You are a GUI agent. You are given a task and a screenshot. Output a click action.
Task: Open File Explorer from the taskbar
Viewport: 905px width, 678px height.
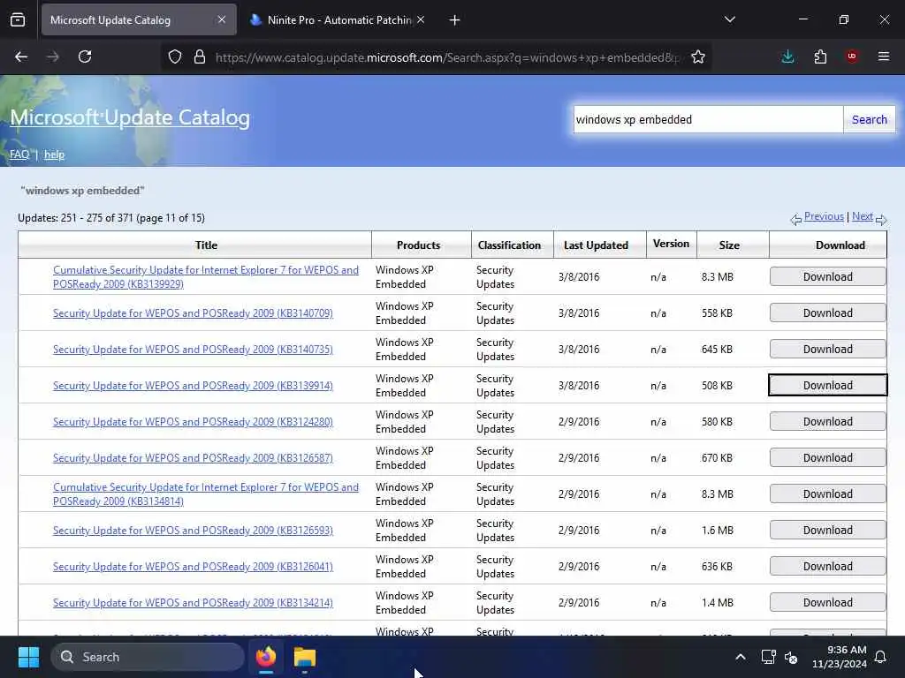point(305,657)
